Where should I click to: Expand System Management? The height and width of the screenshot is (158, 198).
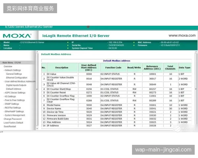[x=15, y=115]
